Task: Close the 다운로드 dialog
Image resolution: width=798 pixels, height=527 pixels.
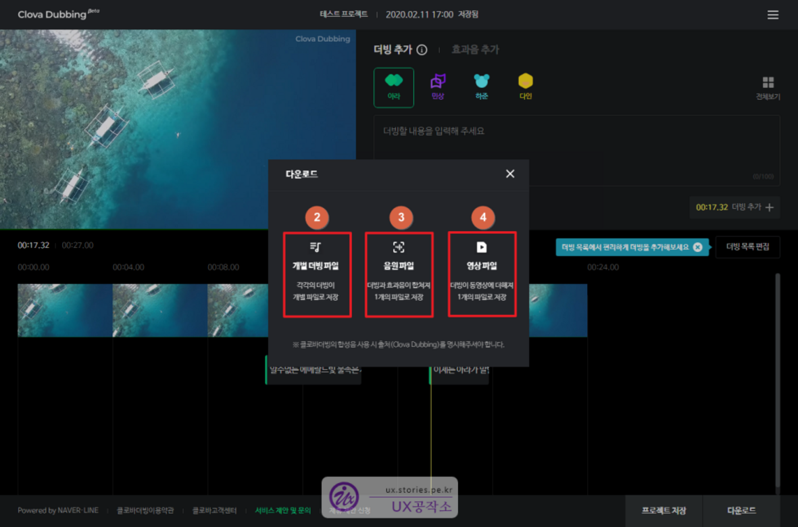Action: [510, 174]
